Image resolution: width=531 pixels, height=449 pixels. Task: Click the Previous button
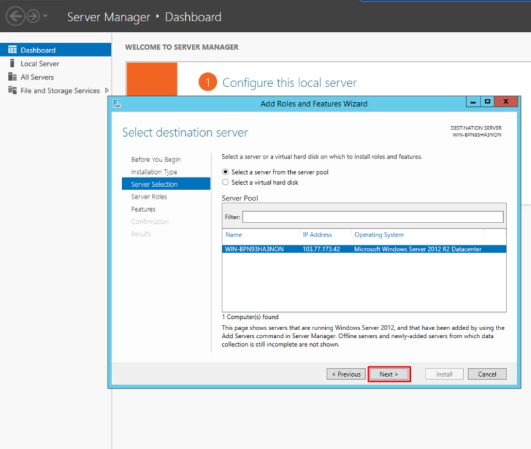(346, 374)
